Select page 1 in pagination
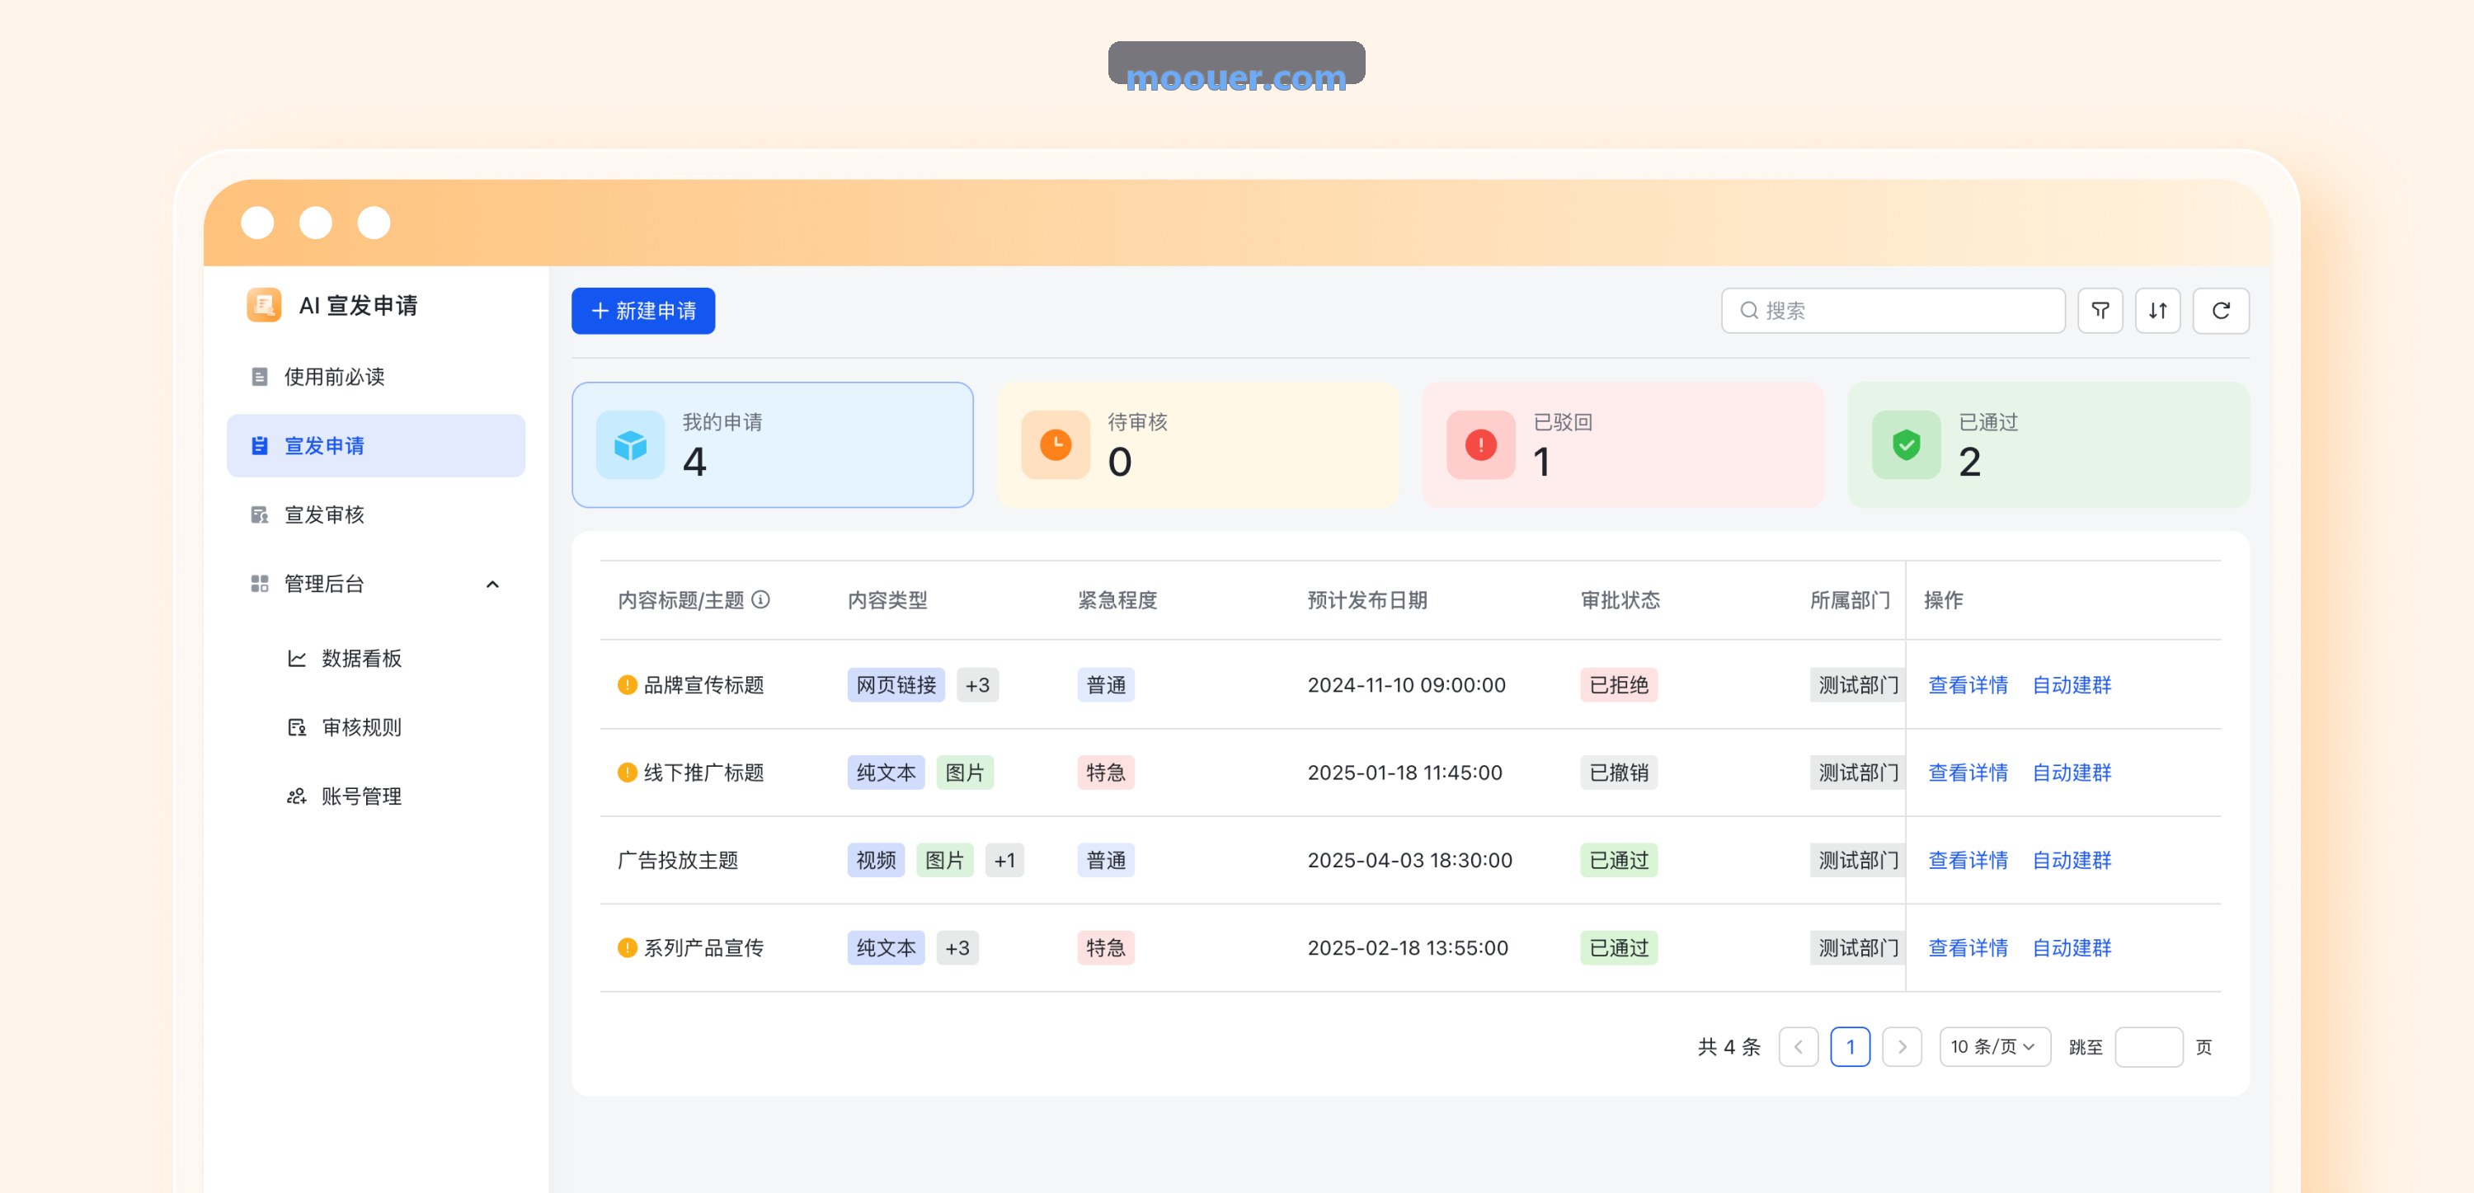Screen dimensions: 2474x1193 tap(1850, 1046)
